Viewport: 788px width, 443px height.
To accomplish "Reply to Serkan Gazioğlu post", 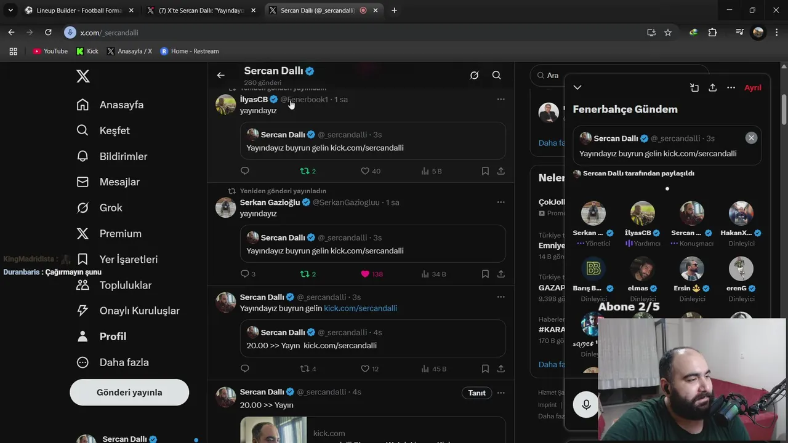I will [x=247, y=274].
